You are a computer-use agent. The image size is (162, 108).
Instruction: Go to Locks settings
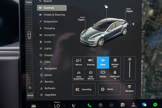point(46,42)
